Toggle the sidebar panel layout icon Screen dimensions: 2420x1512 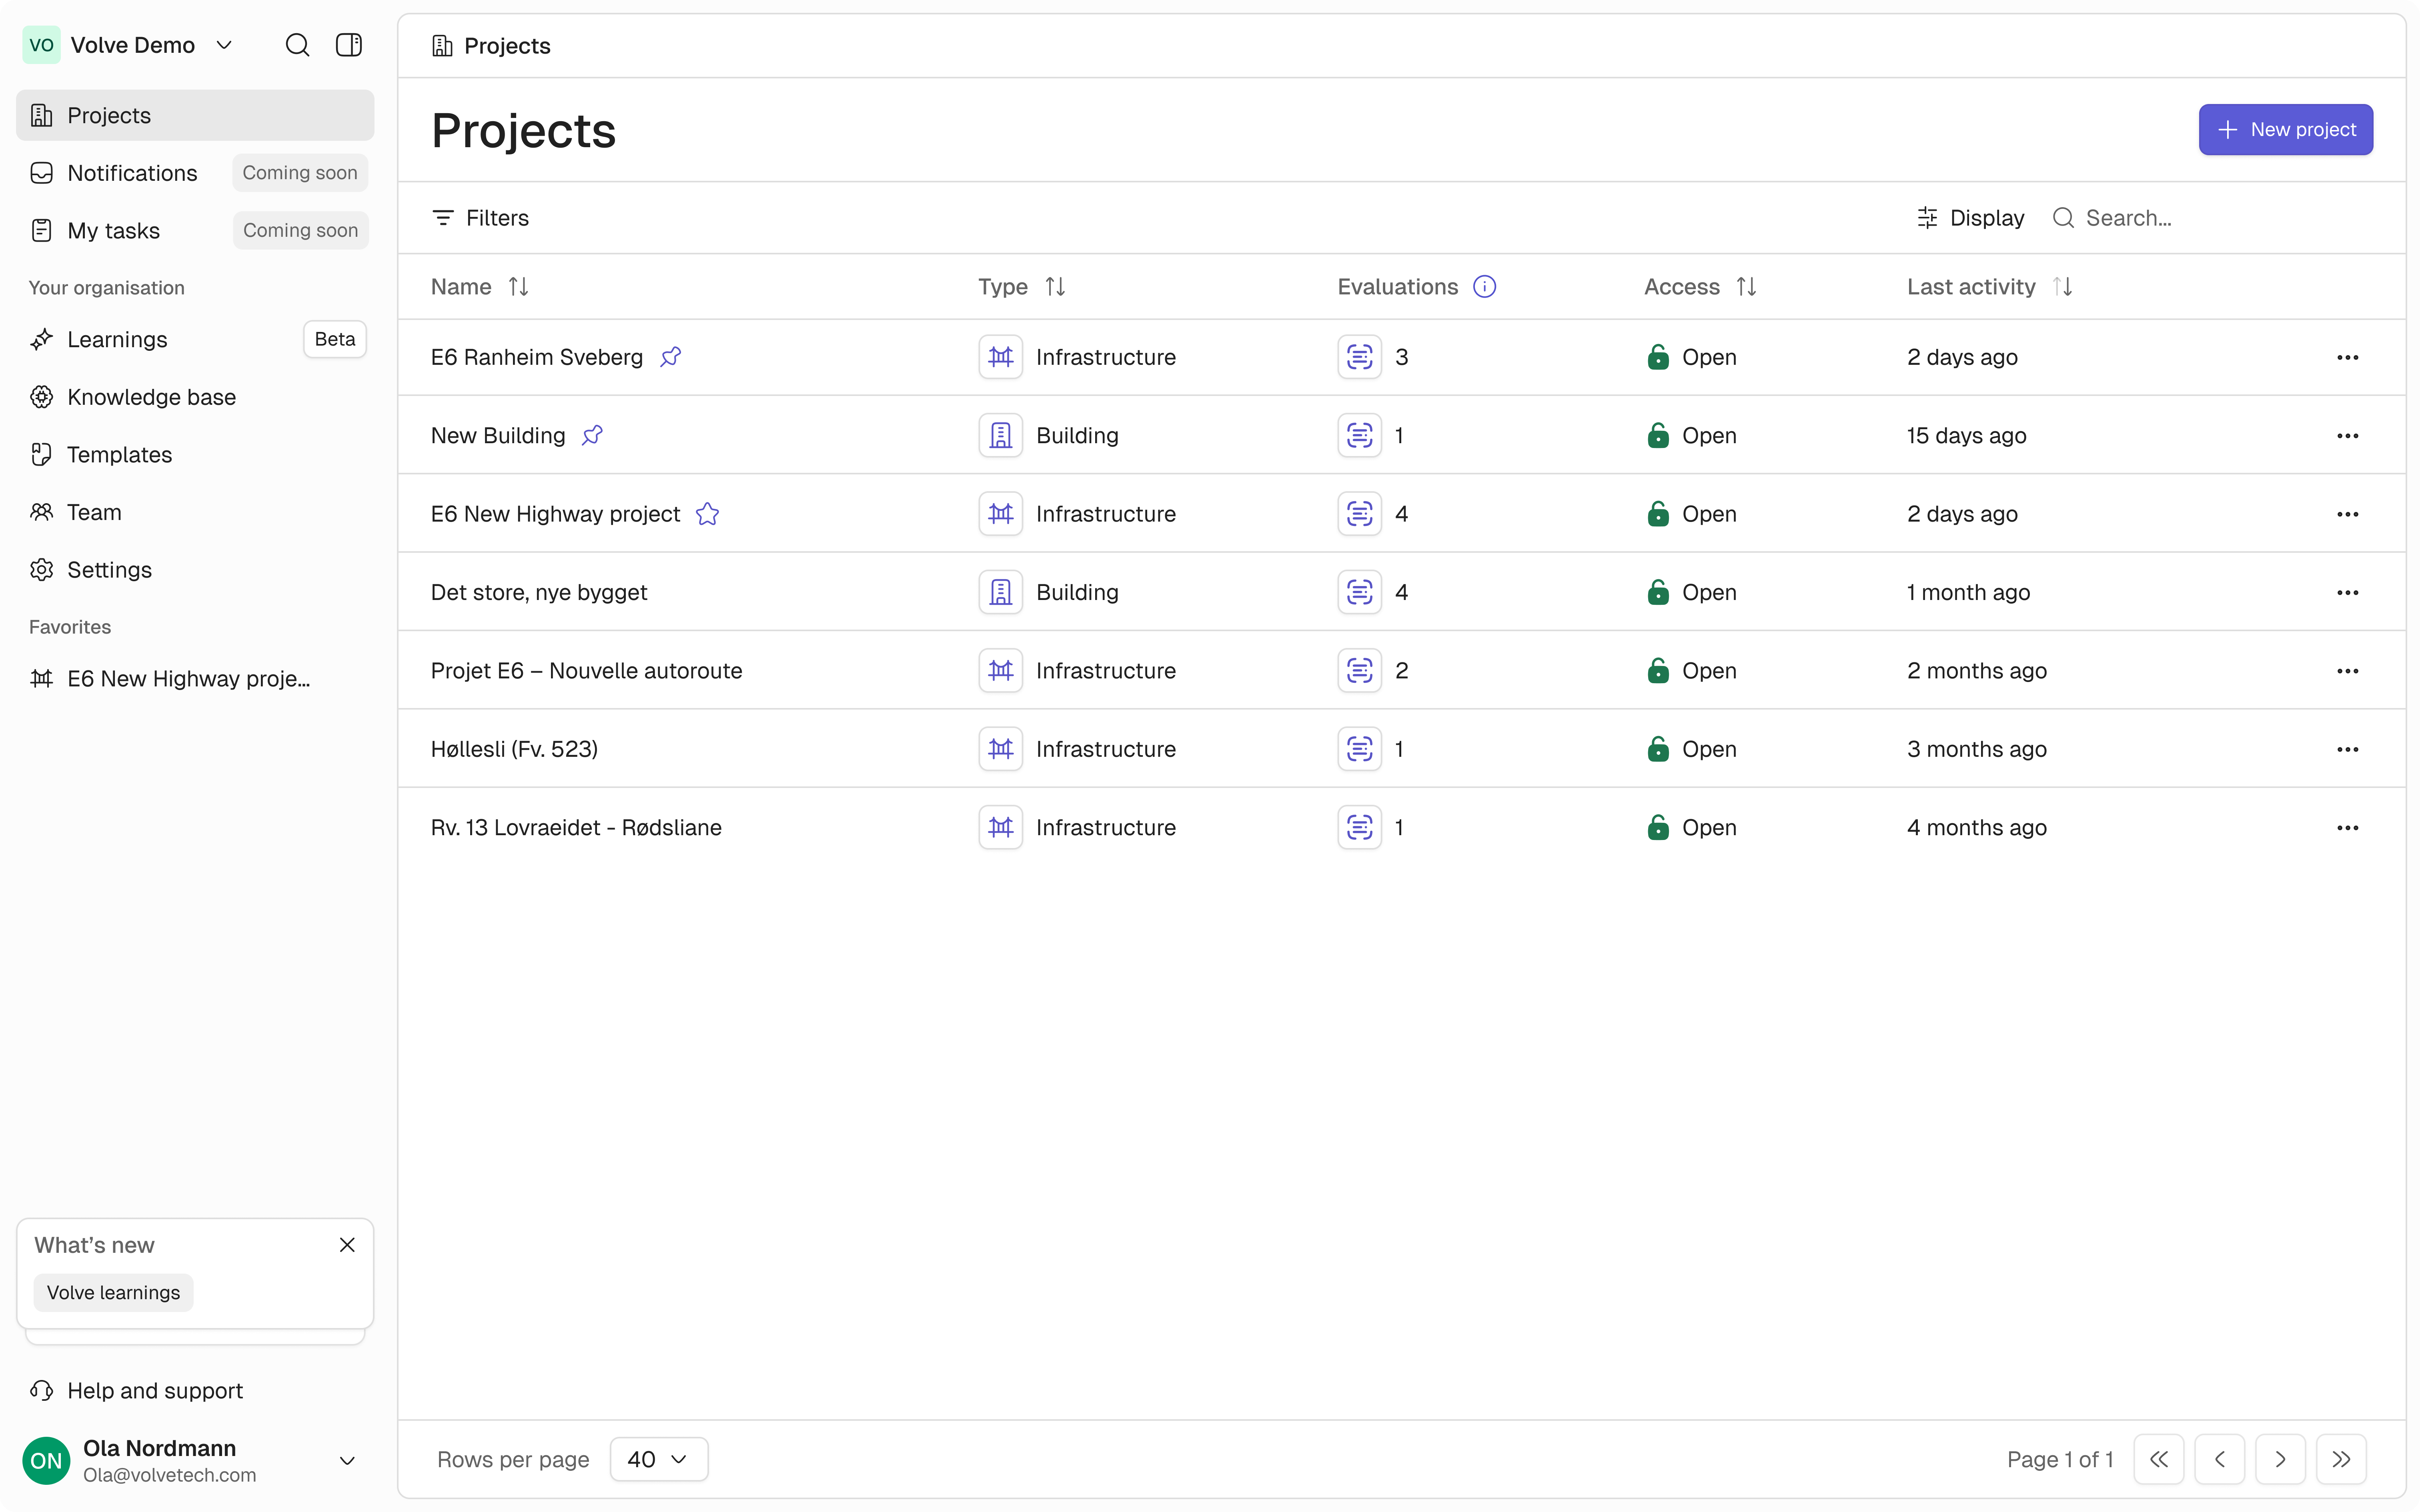click(349, 45)
